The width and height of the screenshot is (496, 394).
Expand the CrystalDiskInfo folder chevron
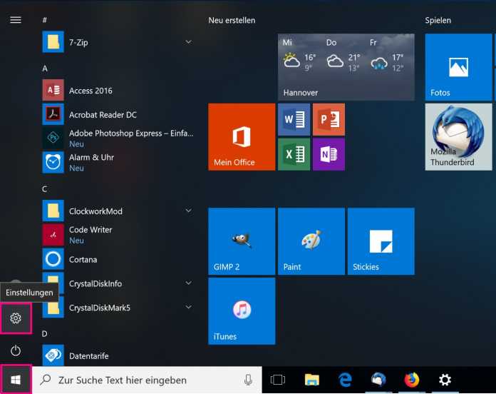[189, 283]
